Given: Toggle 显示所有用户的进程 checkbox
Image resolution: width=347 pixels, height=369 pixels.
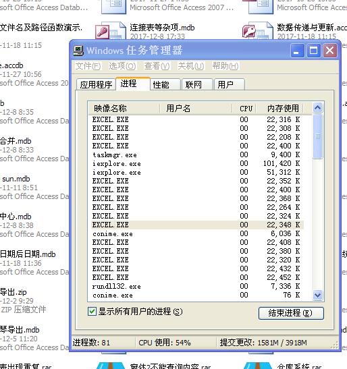Looking at the screenshot, I should coord(92,312).
